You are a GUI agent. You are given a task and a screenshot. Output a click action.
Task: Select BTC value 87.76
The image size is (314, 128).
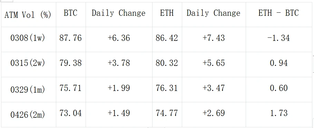(x=71, y=39)
